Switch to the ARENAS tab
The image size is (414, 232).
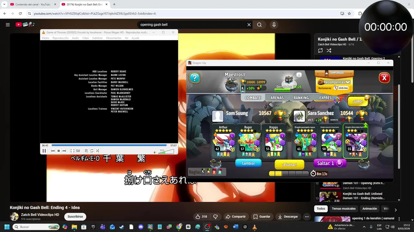click(277, 98)
